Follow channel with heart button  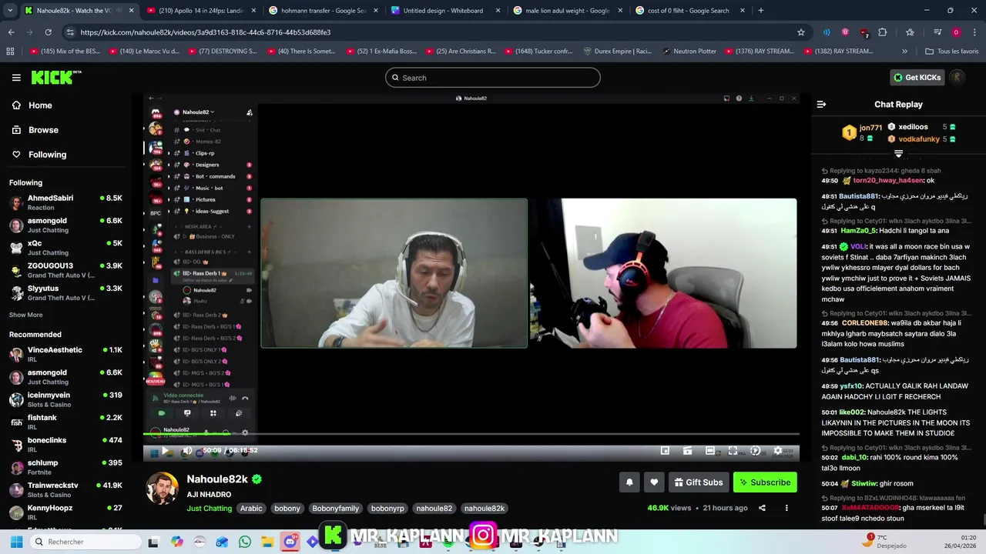pos(654,482)
